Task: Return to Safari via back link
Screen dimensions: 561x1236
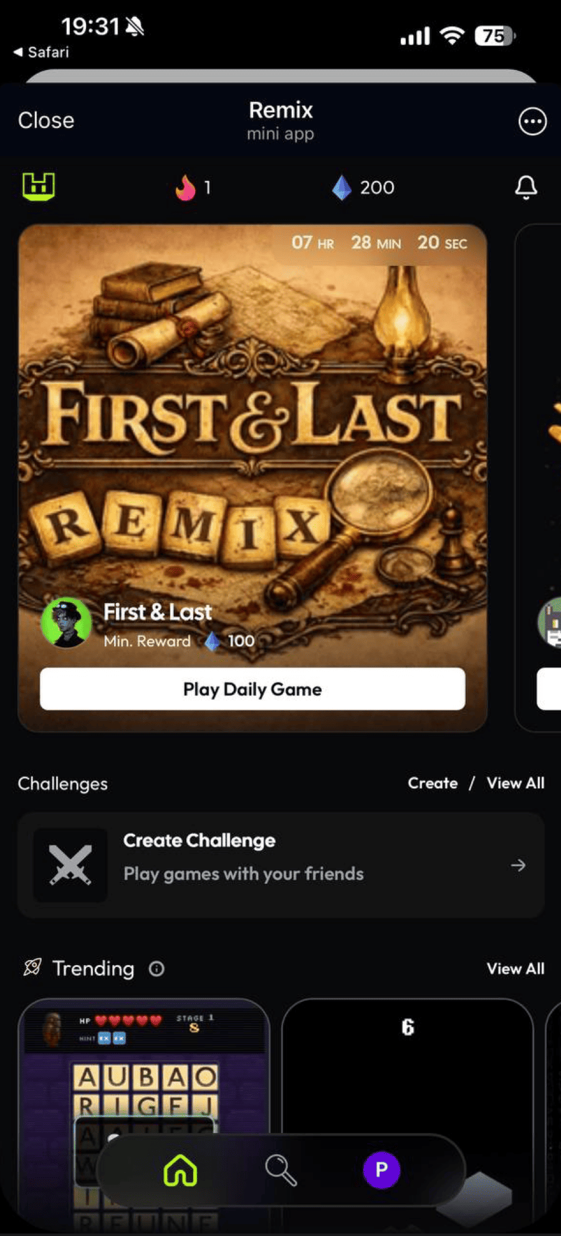Action: point(42,52)
